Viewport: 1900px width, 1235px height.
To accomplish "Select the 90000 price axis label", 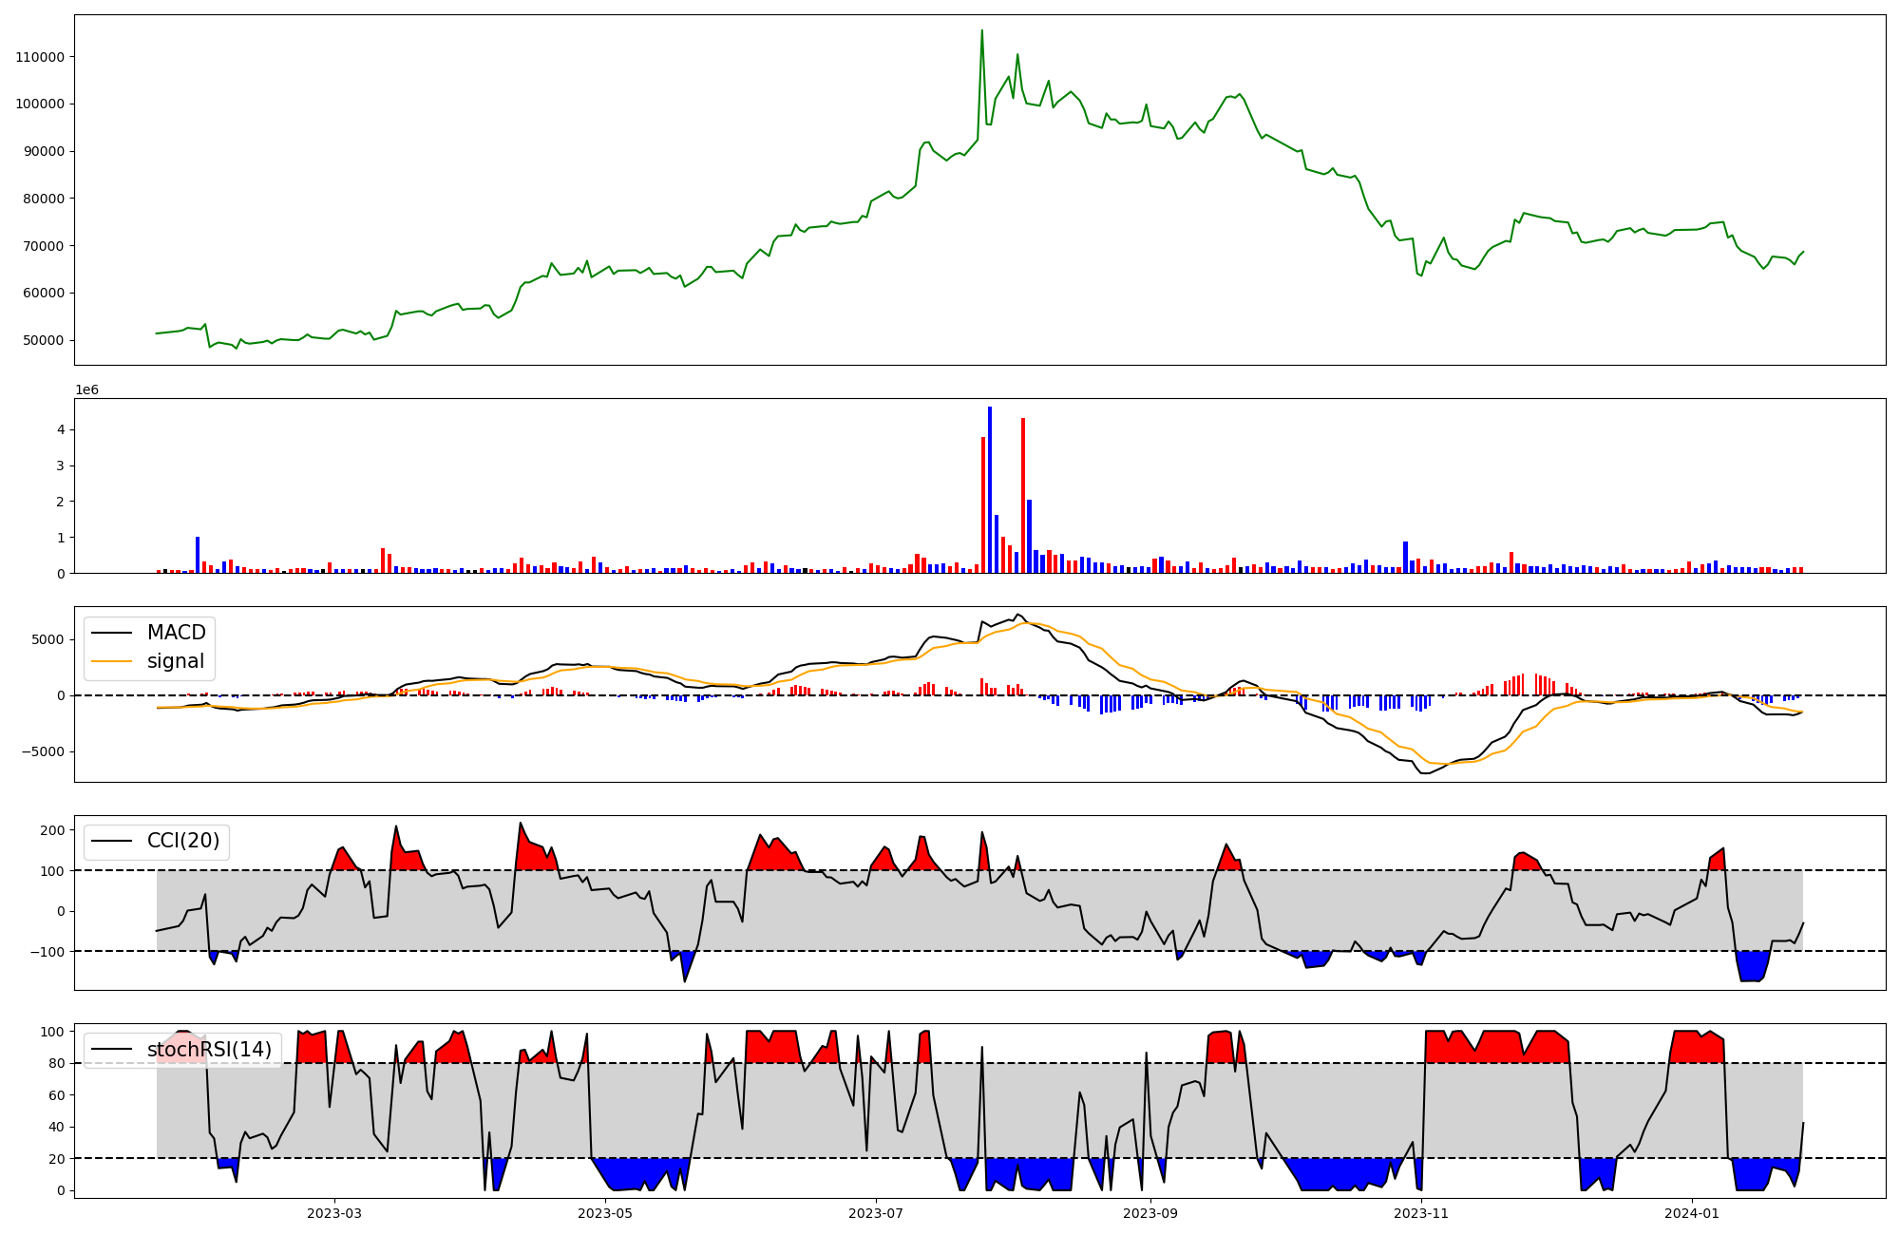I will tap(44, 151).
